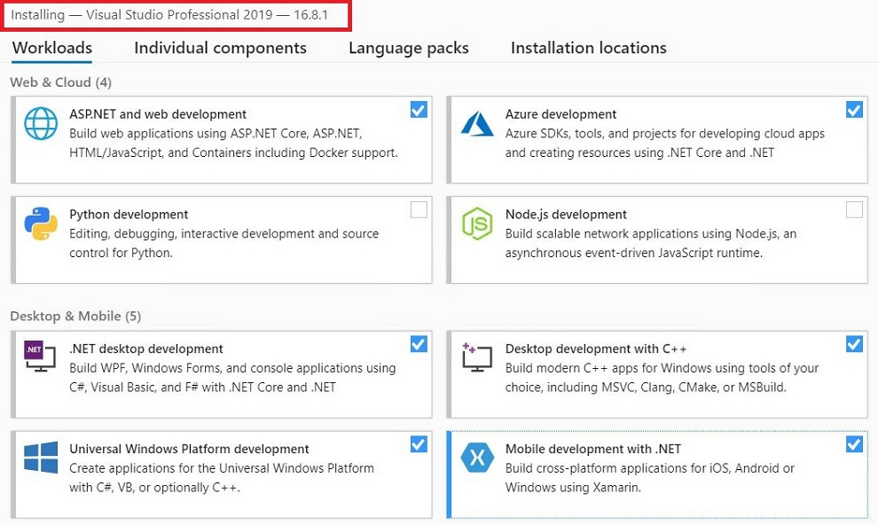Select the 'Python development' title text
Viewport: 878px width, 525px height.
click(129, 215)
